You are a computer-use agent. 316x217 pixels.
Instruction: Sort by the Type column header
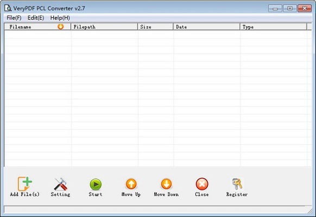273,27
